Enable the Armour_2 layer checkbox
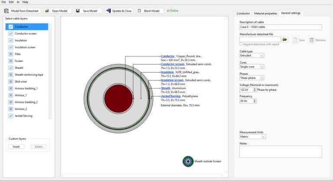333x181 pixels. 10,109
